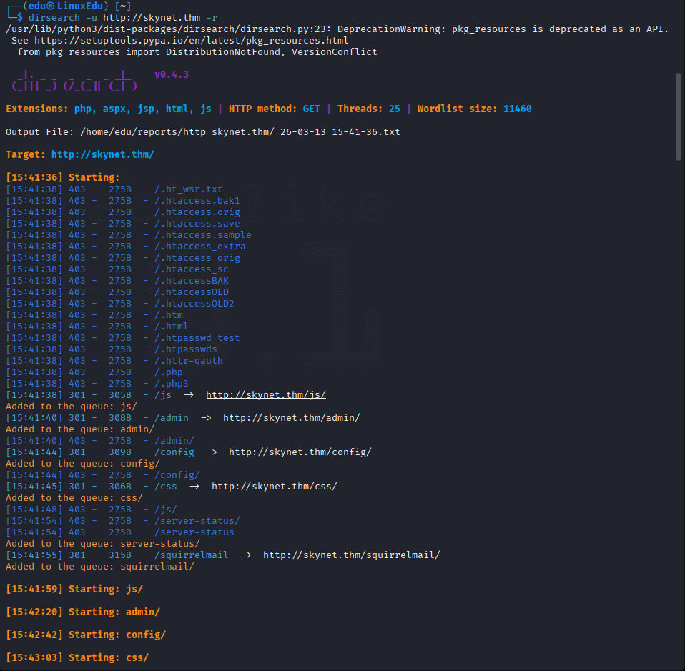Open the underlined http://skynet.thm/js/ link
Image resolution: width=685 pixels, height=671 pixels.
(x=266, y=394)
